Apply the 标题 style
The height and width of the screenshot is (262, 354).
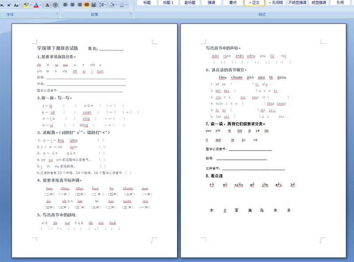147,3
